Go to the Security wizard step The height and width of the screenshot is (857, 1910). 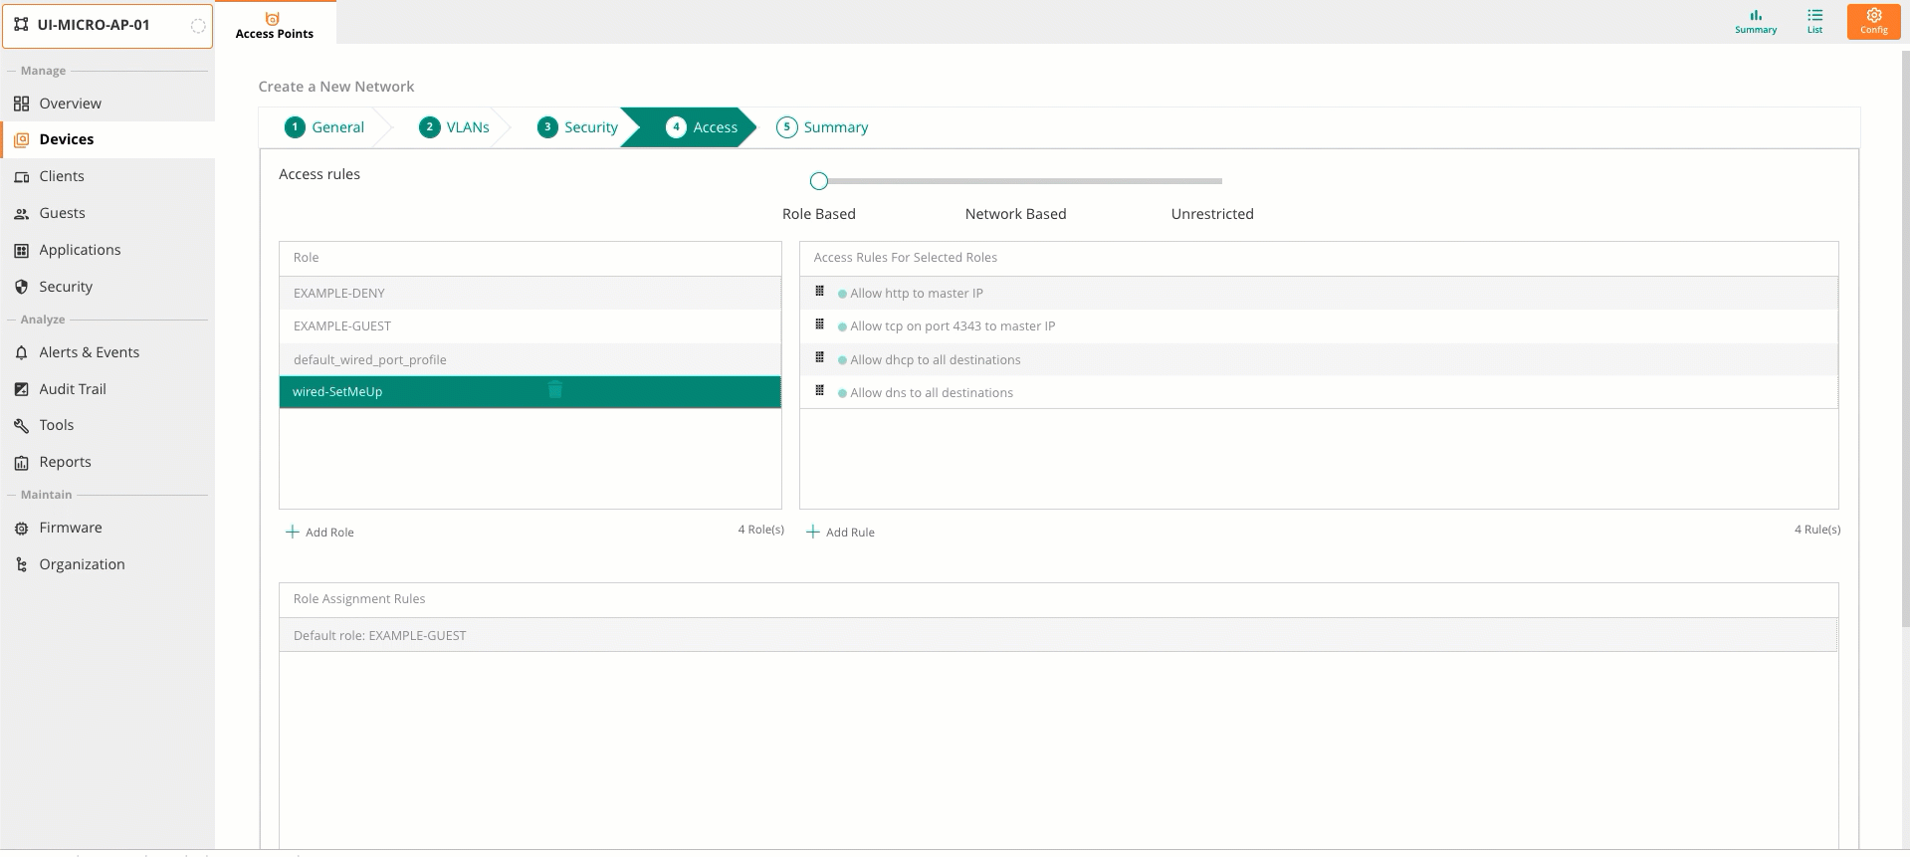577,127
